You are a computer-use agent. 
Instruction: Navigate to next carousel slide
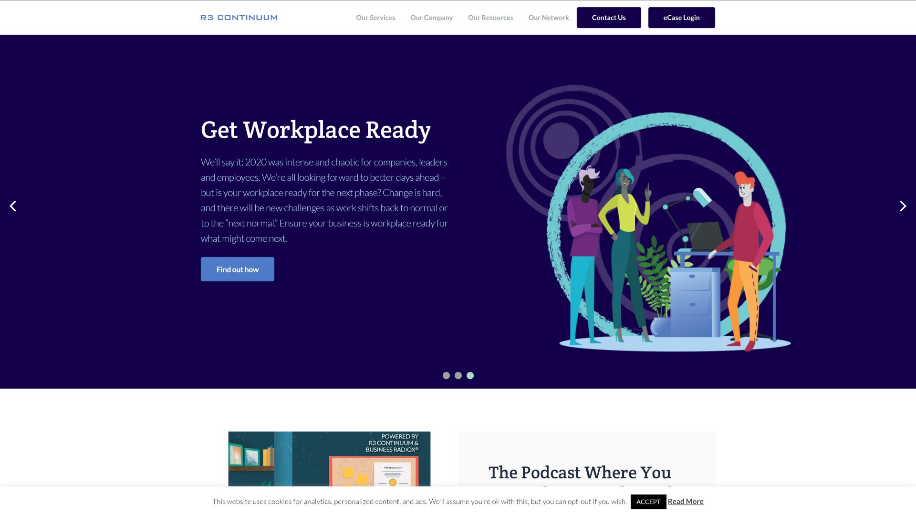point(904,206)
